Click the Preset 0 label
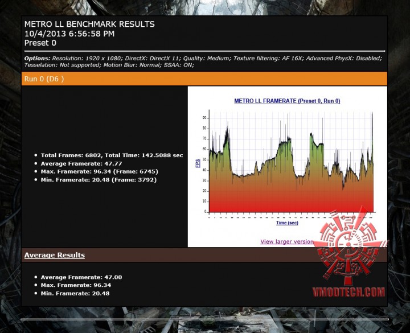The image size is (410, 333). tap(40, 43)
